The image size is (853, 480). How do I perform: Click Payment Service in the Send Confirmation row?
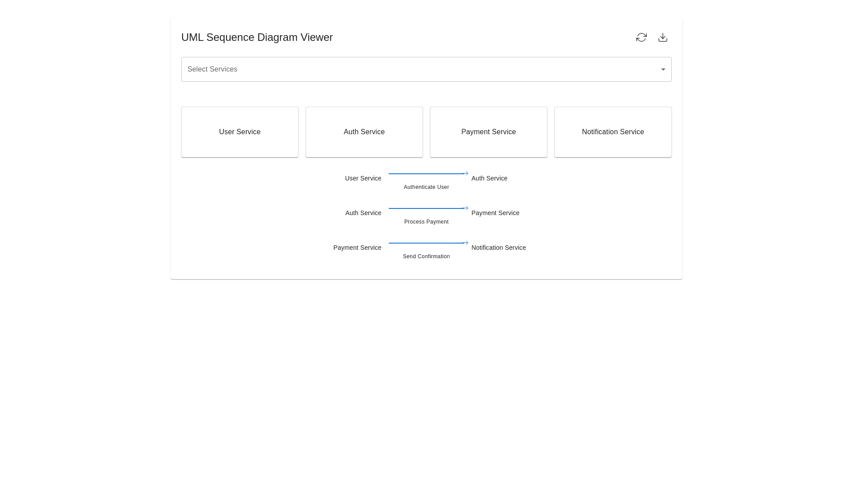click(357, 248)
